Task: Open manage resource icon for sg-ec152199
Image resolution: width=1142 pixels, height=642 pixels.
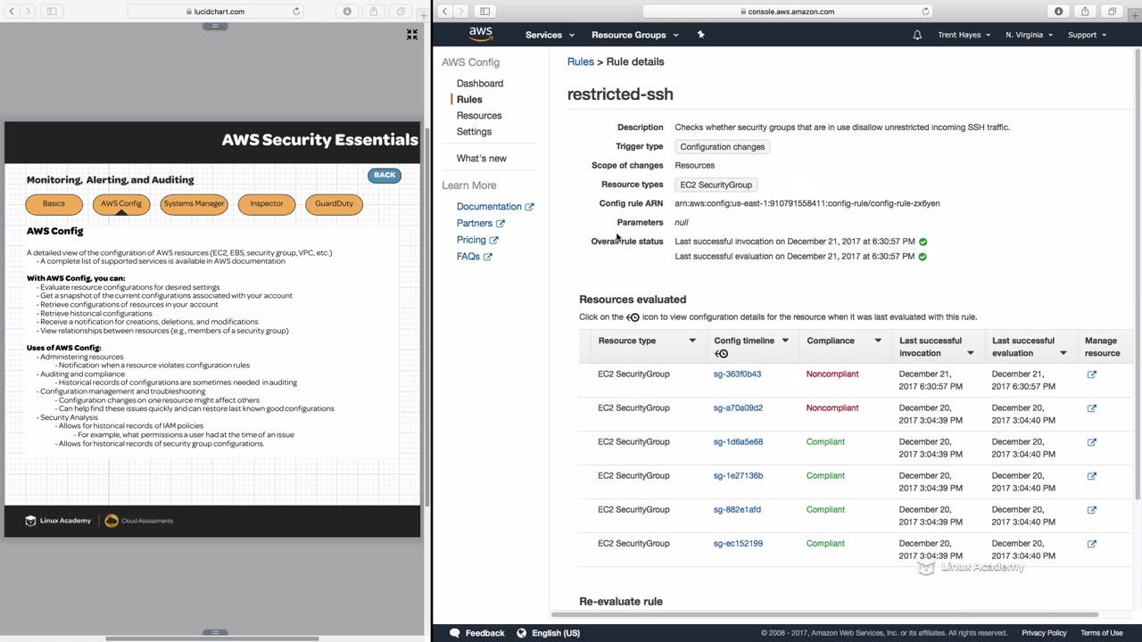Action: pyautogui.click(x=1091, y=544)
